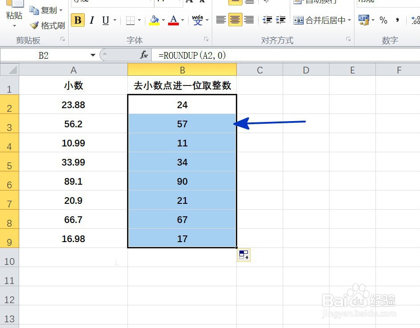Click the phonetic guide (拼音) icon

pos(198,20)
